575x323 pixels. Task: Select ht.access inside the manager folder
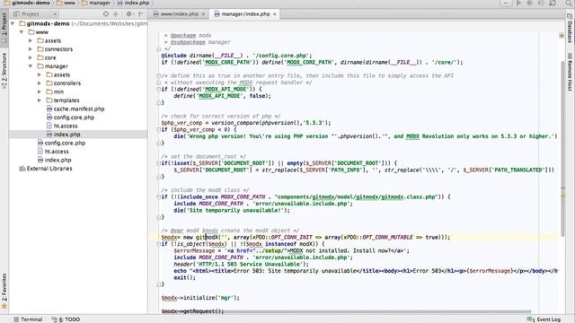(62, 126)
